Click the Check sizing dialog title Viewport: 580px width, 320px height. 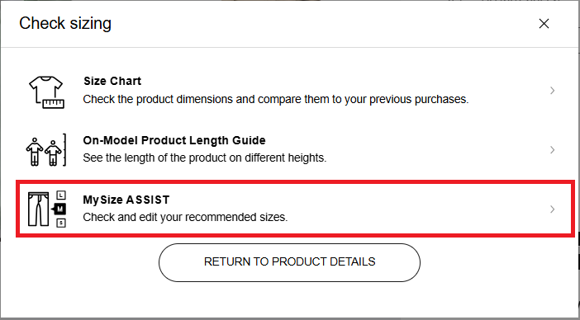pos(65,24)
